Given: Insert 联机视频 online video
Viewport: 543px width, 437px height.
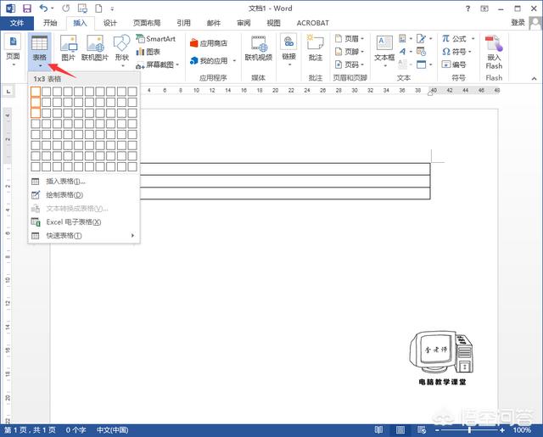Looking at the screenshot, I should (x=258, y=48).
